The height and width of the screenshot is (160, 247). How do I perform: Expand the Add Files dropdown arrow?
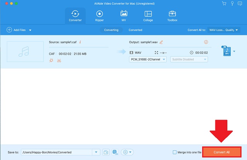pyautogui.click(x=30, y=30)
